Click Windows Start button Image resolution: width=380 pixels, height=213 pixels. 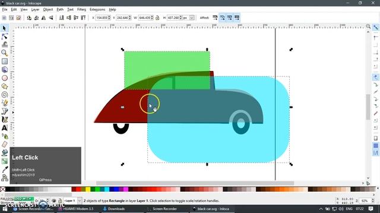(5, 209)
